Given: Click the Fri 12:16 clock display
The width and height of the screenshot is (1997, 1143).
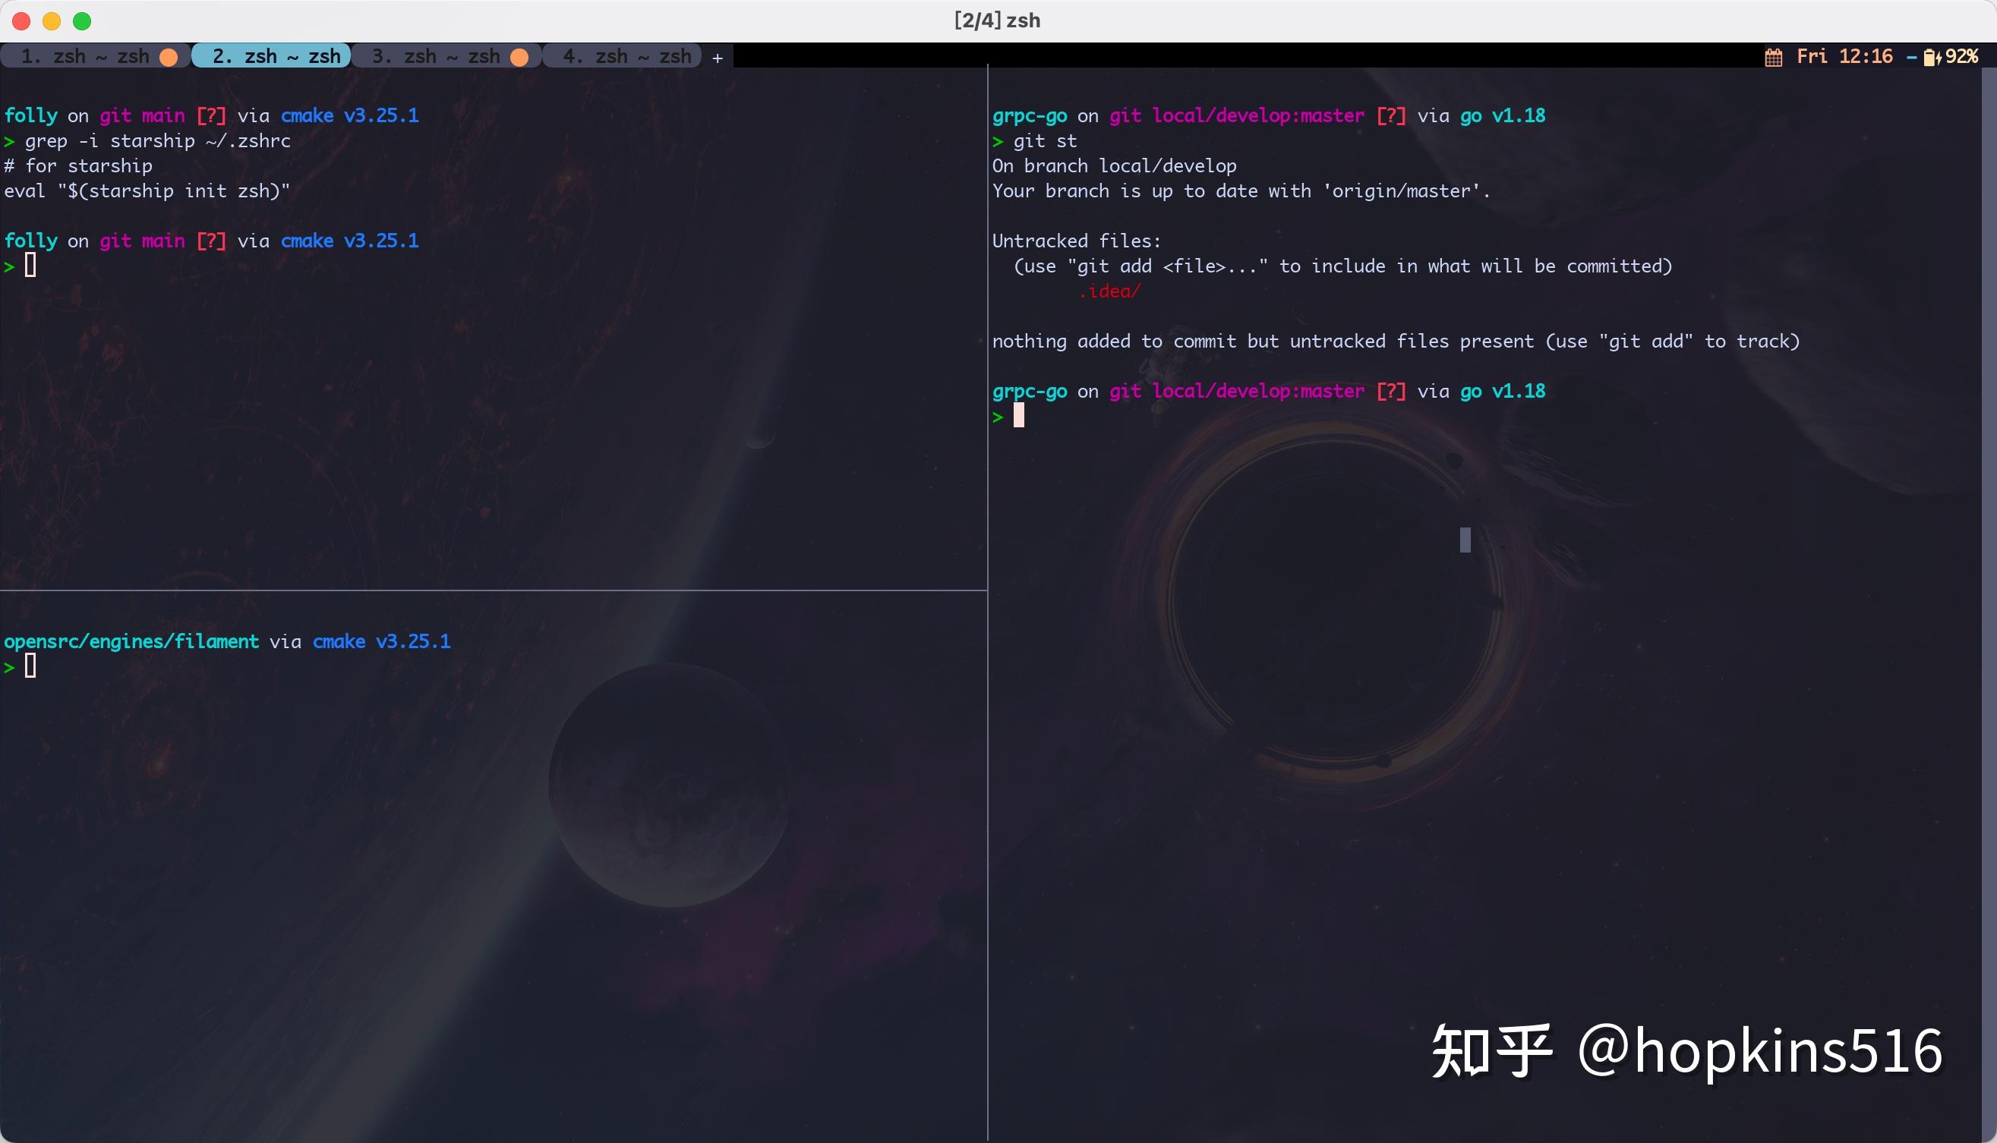Looking at the screenshot, I should tap(1844, 55).
